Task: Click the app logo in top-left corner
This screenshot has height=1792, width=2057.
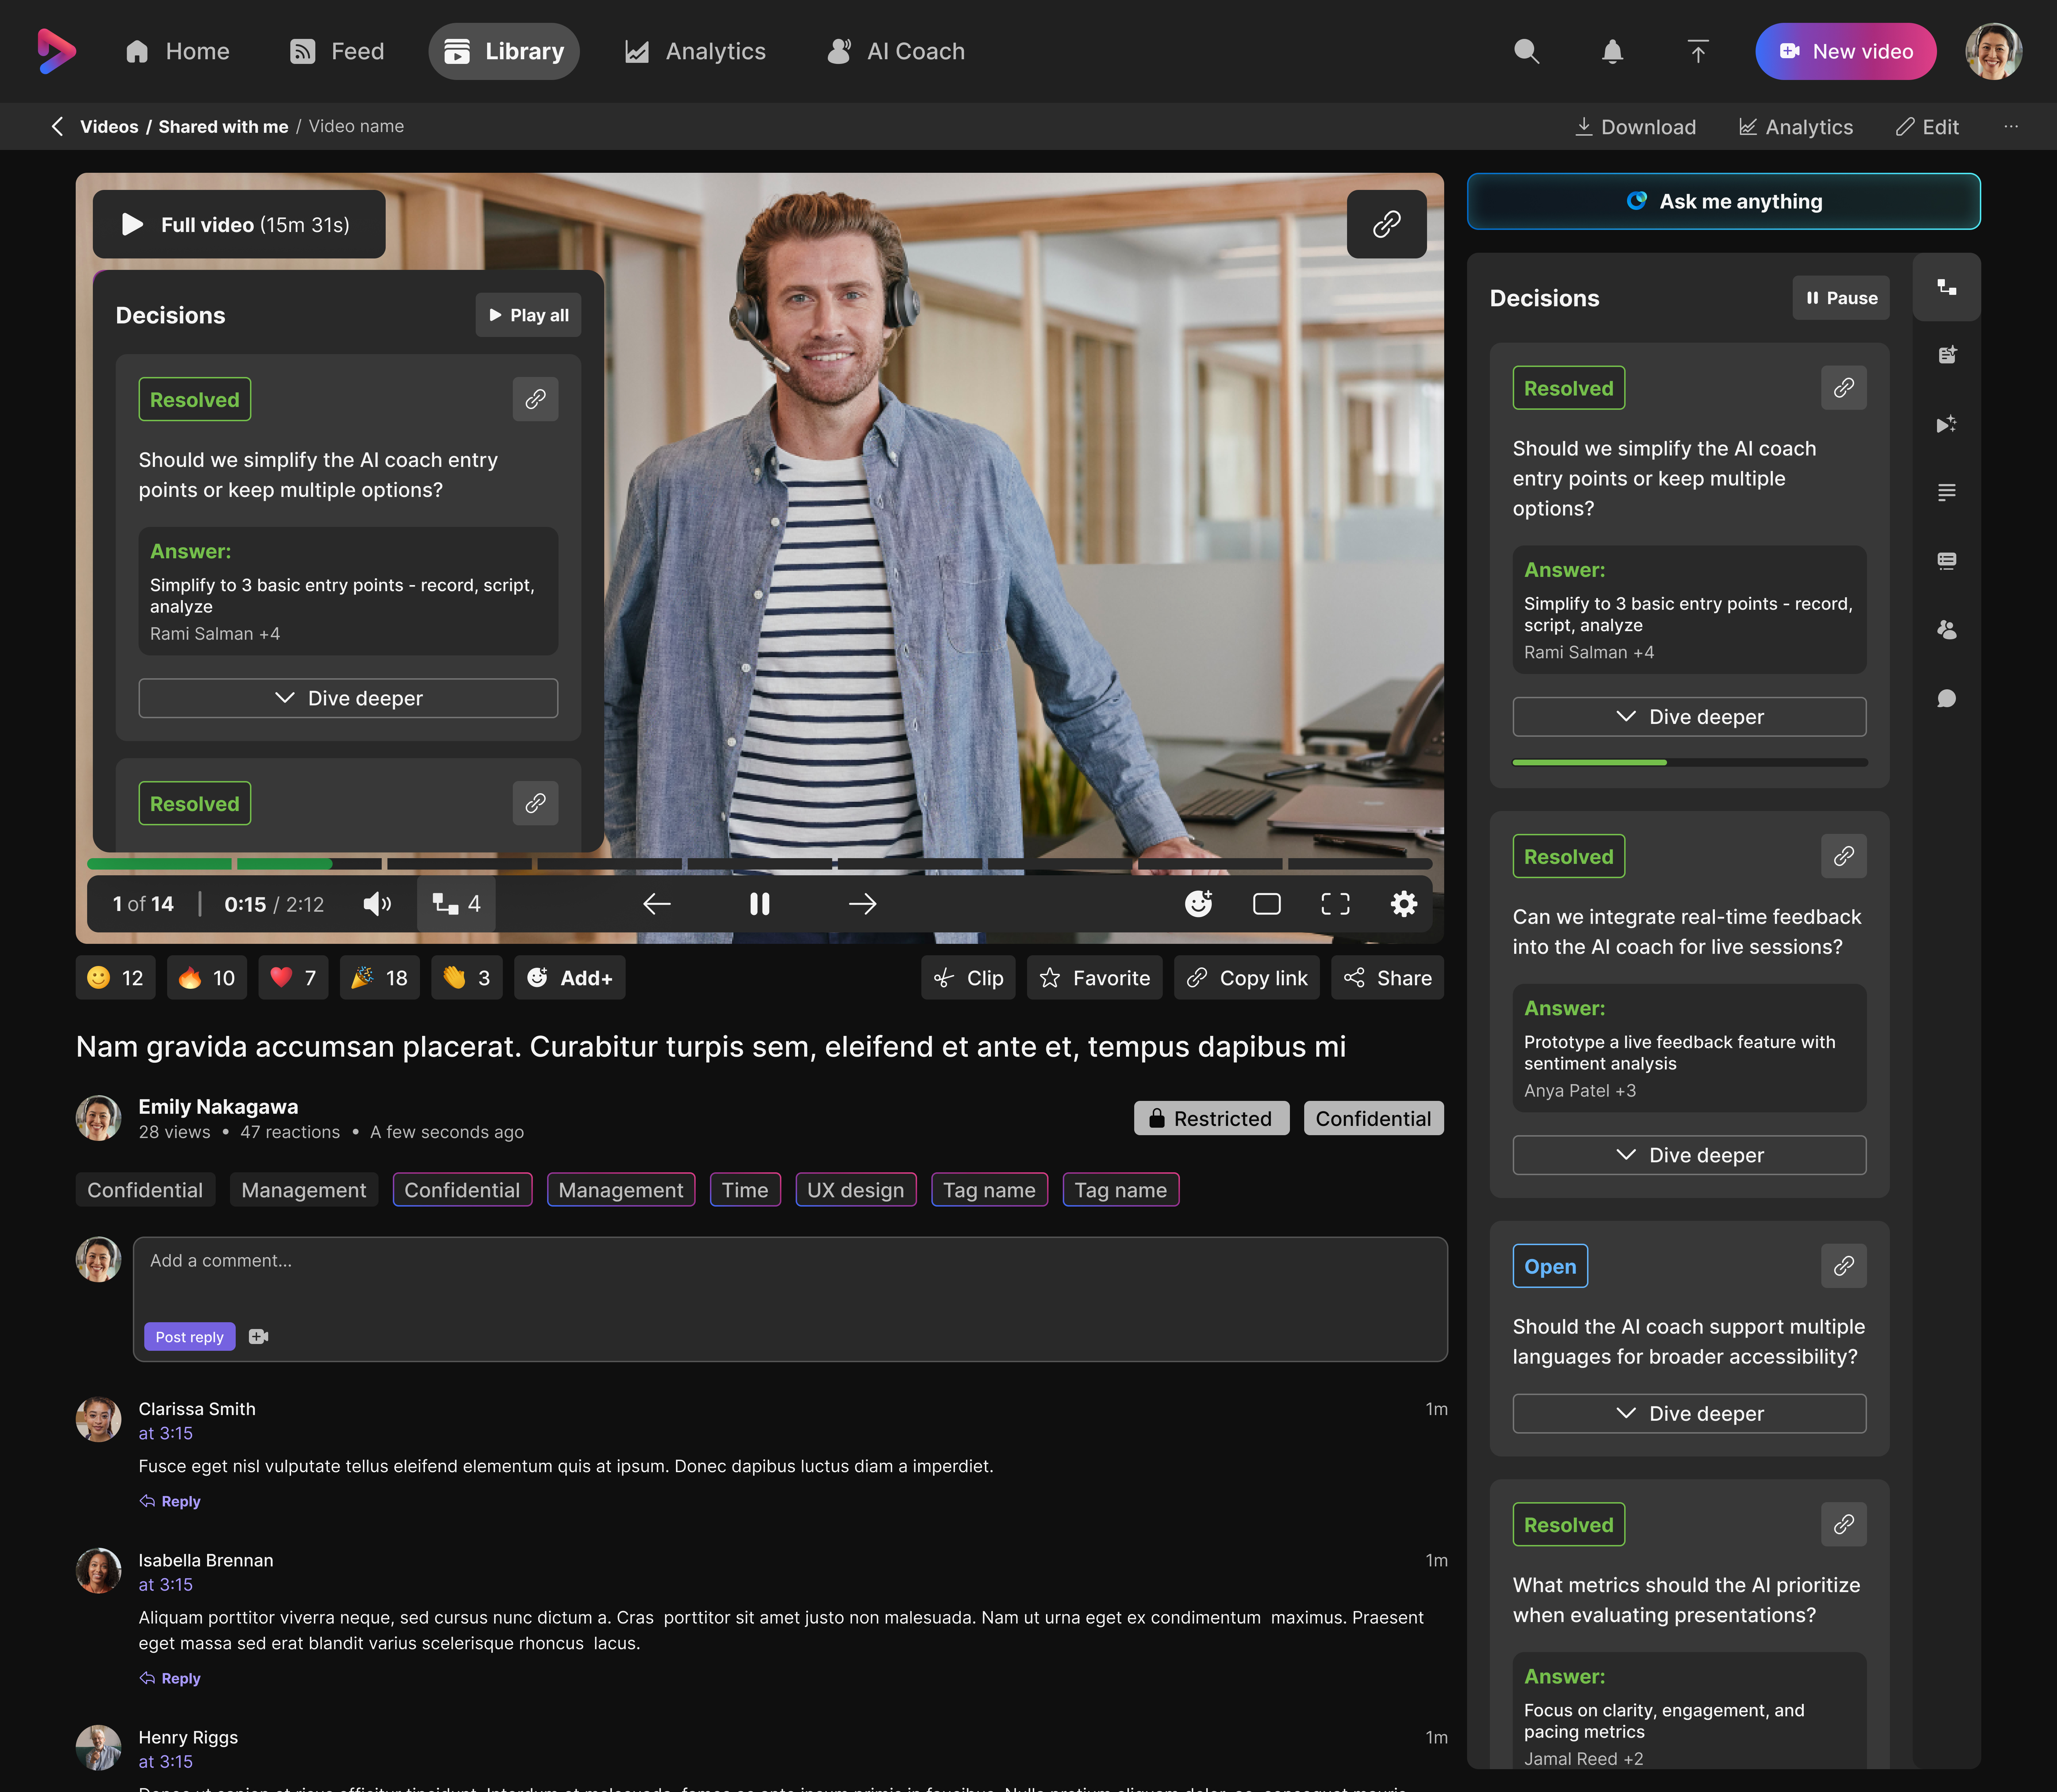Action: tap(57, 51)
